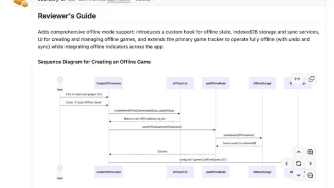The image size is (334, 188).
Task: Select the top offlineUtils participant box
Action: pyautogui.click(x=180, y=84)
